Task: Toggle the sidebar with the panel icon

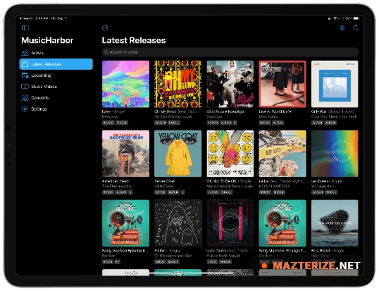Action: click(25, 28)
